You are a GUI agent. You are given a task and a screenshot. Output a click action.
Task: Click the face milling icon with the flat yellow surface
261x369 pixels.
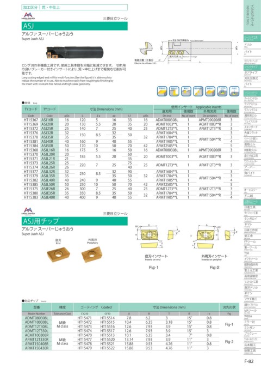point(161,91)
